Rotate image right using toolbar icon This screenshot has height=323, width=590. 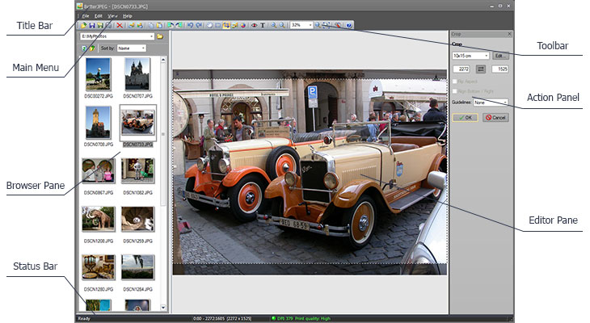click(179, 26)
